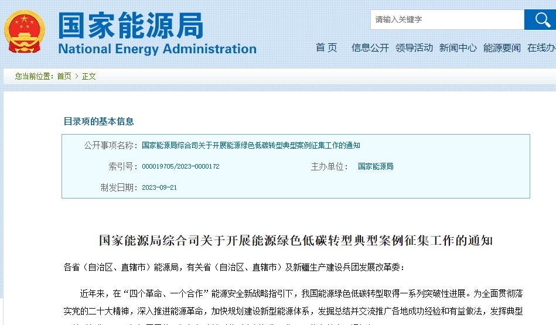Screen dimensions: 556x325
Task: Open the 能源要闻 navigation item
Action: click(x=502, y=48)
